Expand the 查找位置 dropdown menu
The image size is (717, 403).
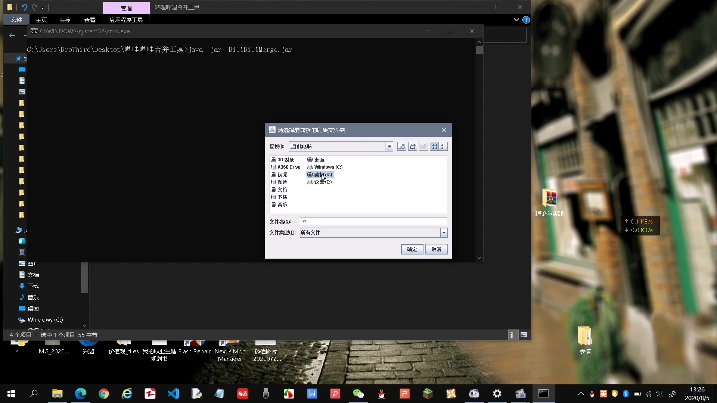[389, 146]
